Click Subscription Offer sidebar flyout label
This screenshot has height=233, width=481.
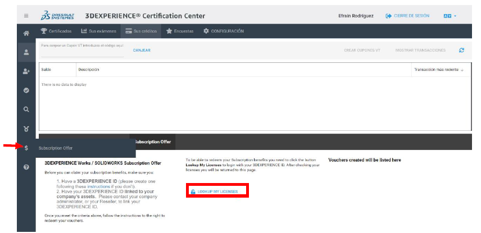click(x=56, y=148)
